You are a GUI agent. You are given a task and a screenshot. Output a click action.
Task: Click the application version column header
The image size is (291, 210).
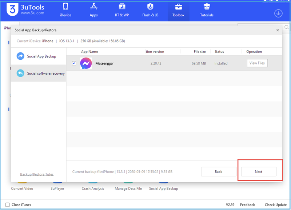pyautogui.click(x=155, y=52)
